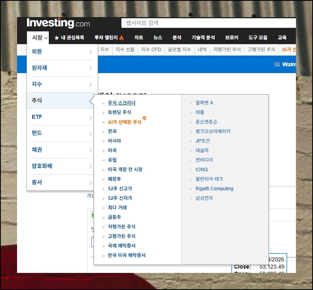Open the 삼성전자 stock link
The height and width of the screenshot is (290, 313).
[x=204, y=198]
